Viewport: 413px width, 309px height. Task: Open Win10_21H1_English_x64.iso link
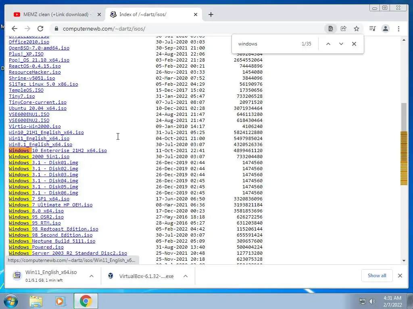pos(46,132)
